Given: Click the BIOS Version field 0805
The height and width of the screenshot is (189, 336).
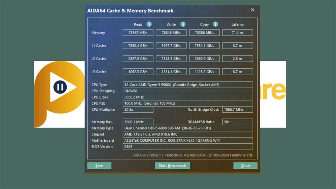Looking at the screenshot, I should point(188,147).
